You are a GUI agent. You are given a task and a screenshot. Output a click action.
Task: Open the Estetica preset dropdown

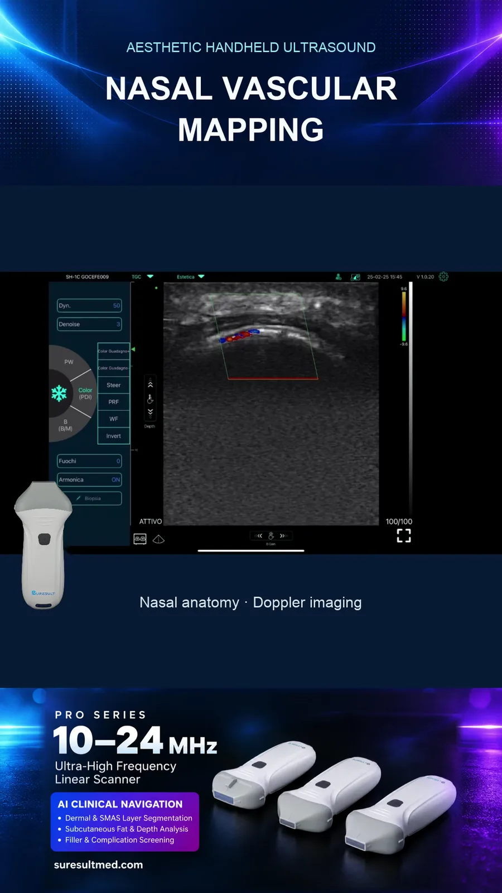pos(201,276)
